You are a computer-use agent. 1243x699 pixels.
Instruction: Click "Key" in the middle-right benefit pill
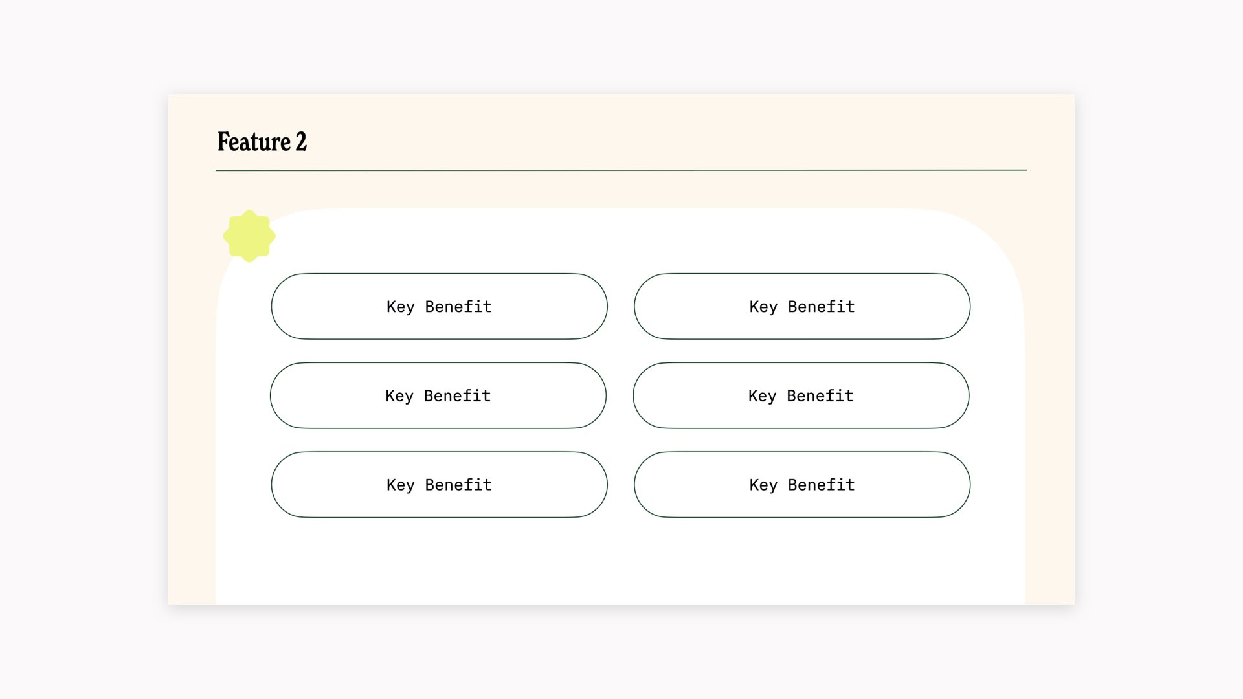[762, 396]
